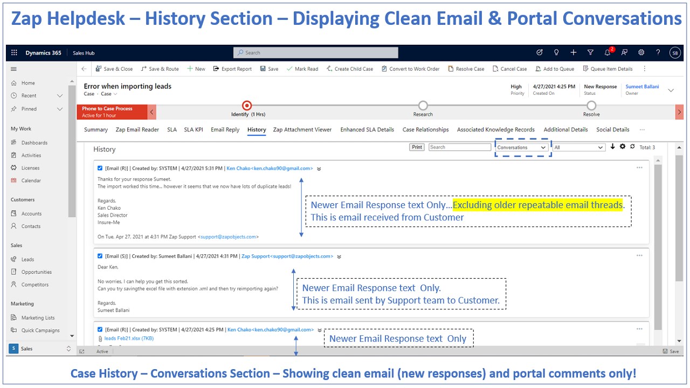Toggle sort direction arrow in History
Screen dimensions: 690x388
pos(613,147)
